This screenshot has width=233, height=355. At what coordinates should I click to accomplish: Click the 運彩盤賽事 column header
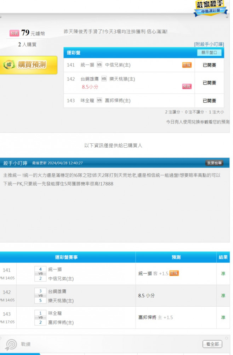tap(66, 257)
